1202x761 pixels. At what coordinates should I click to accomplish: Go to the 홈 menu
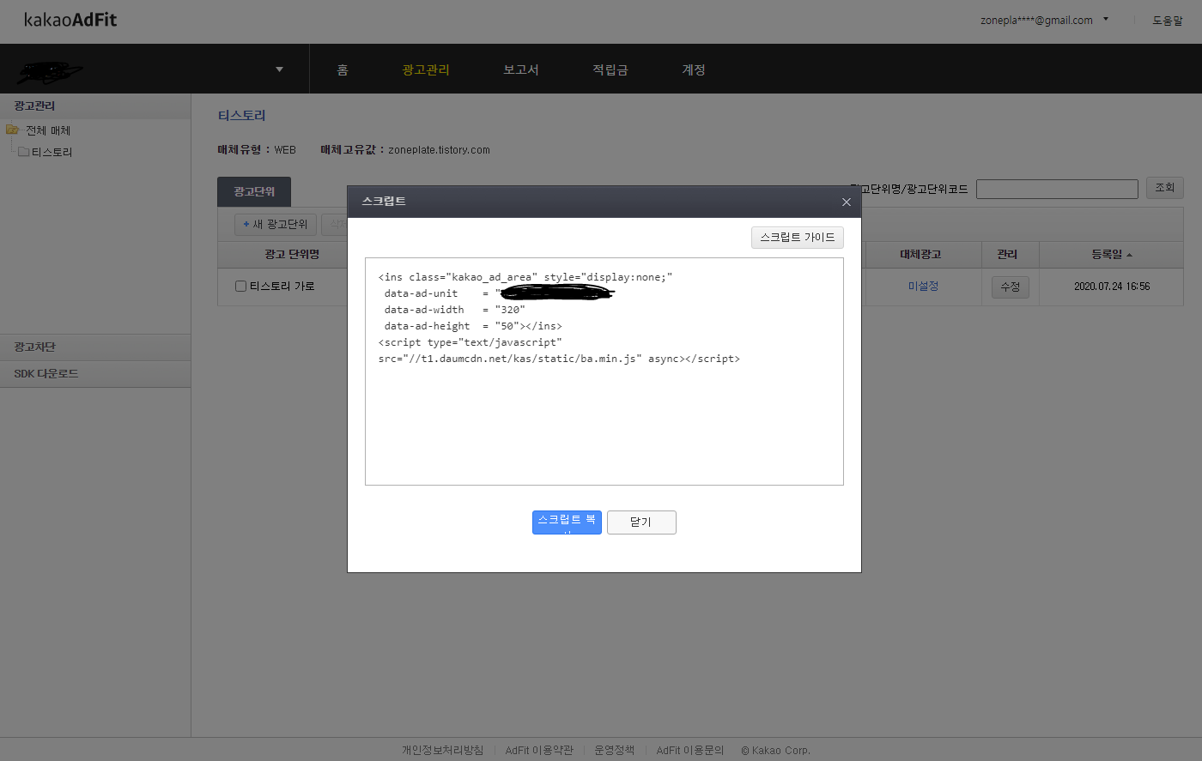[x=343, y=69]
